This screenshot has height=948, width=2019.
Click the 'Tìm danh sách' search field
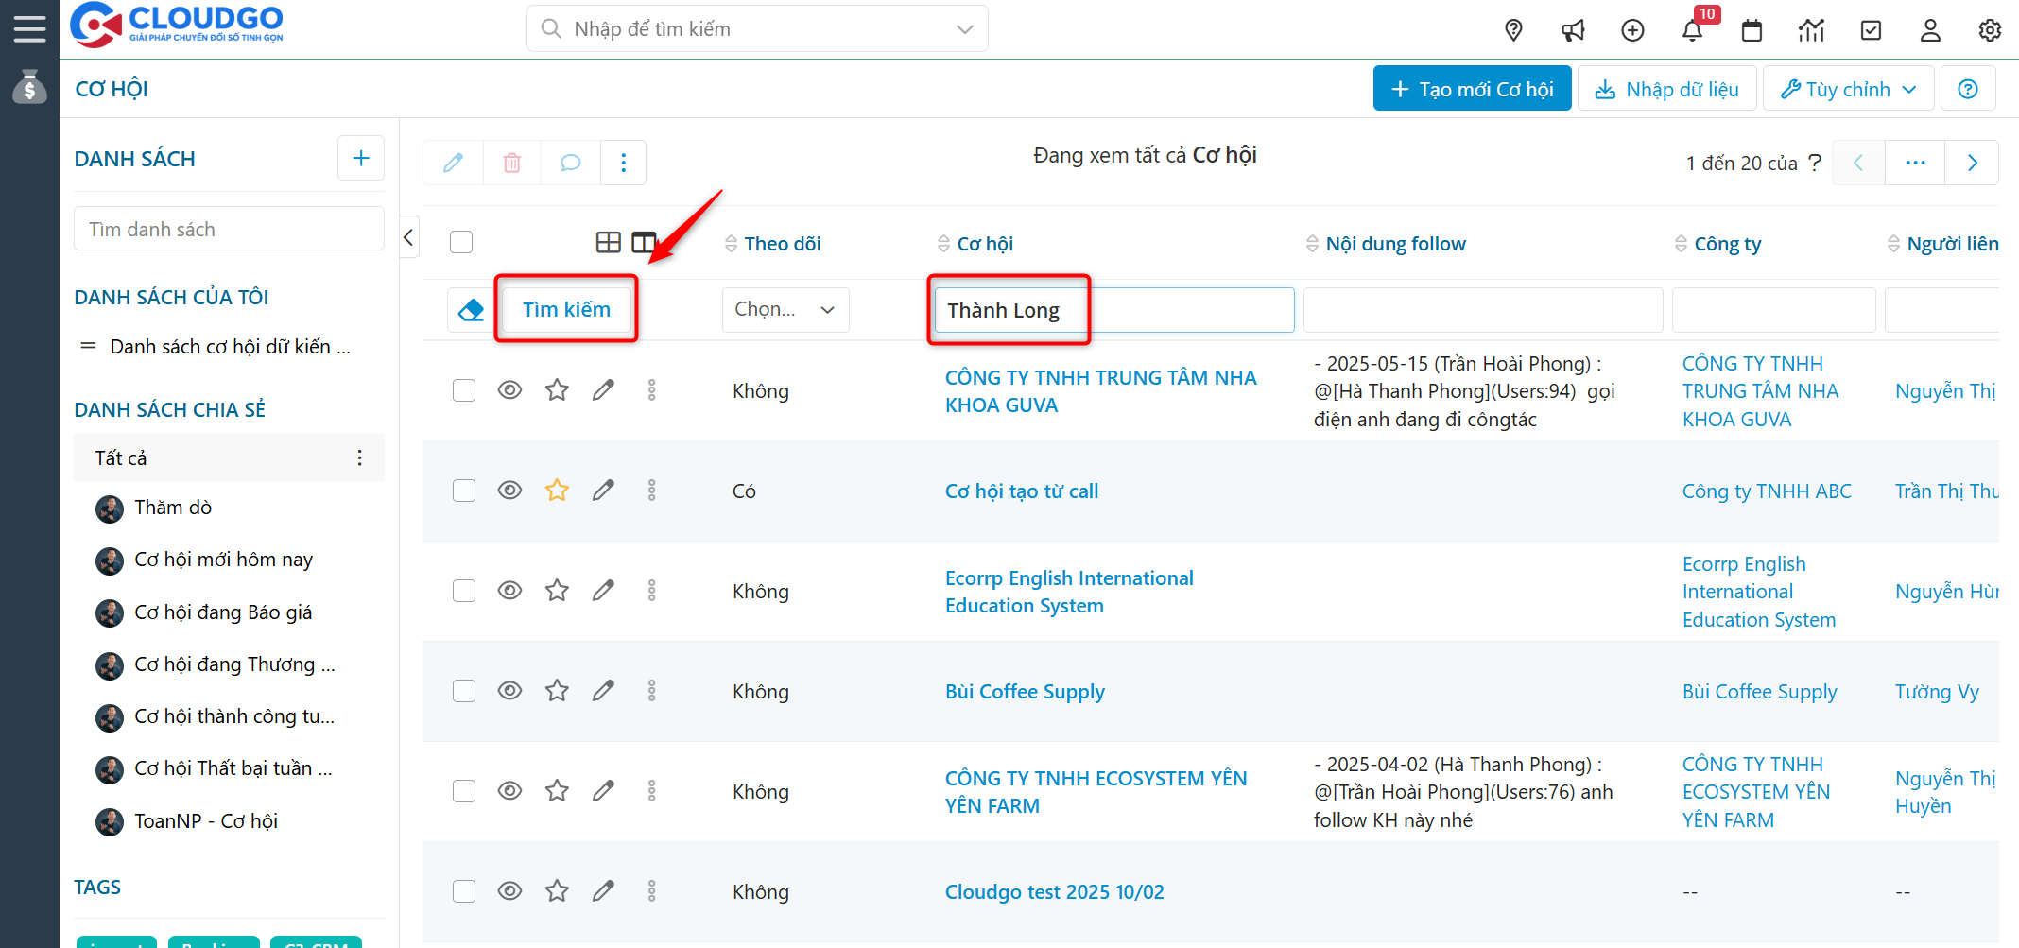pos(229,230)
